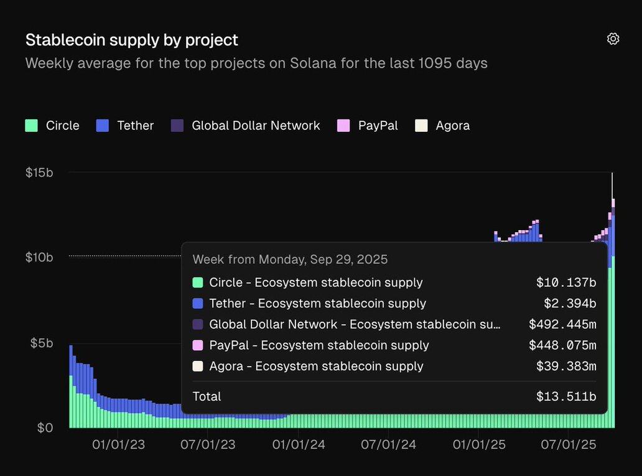Toggle the Tether series legend label
642x476 pixels.
pyautogui.click(x=135, y=126)
